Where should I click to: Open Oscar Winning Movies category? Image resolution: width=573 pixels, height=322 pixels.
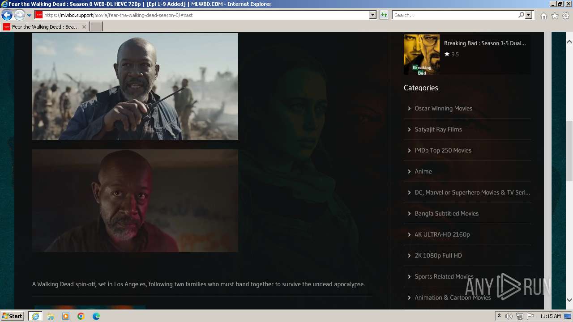[x=443, y=108]
